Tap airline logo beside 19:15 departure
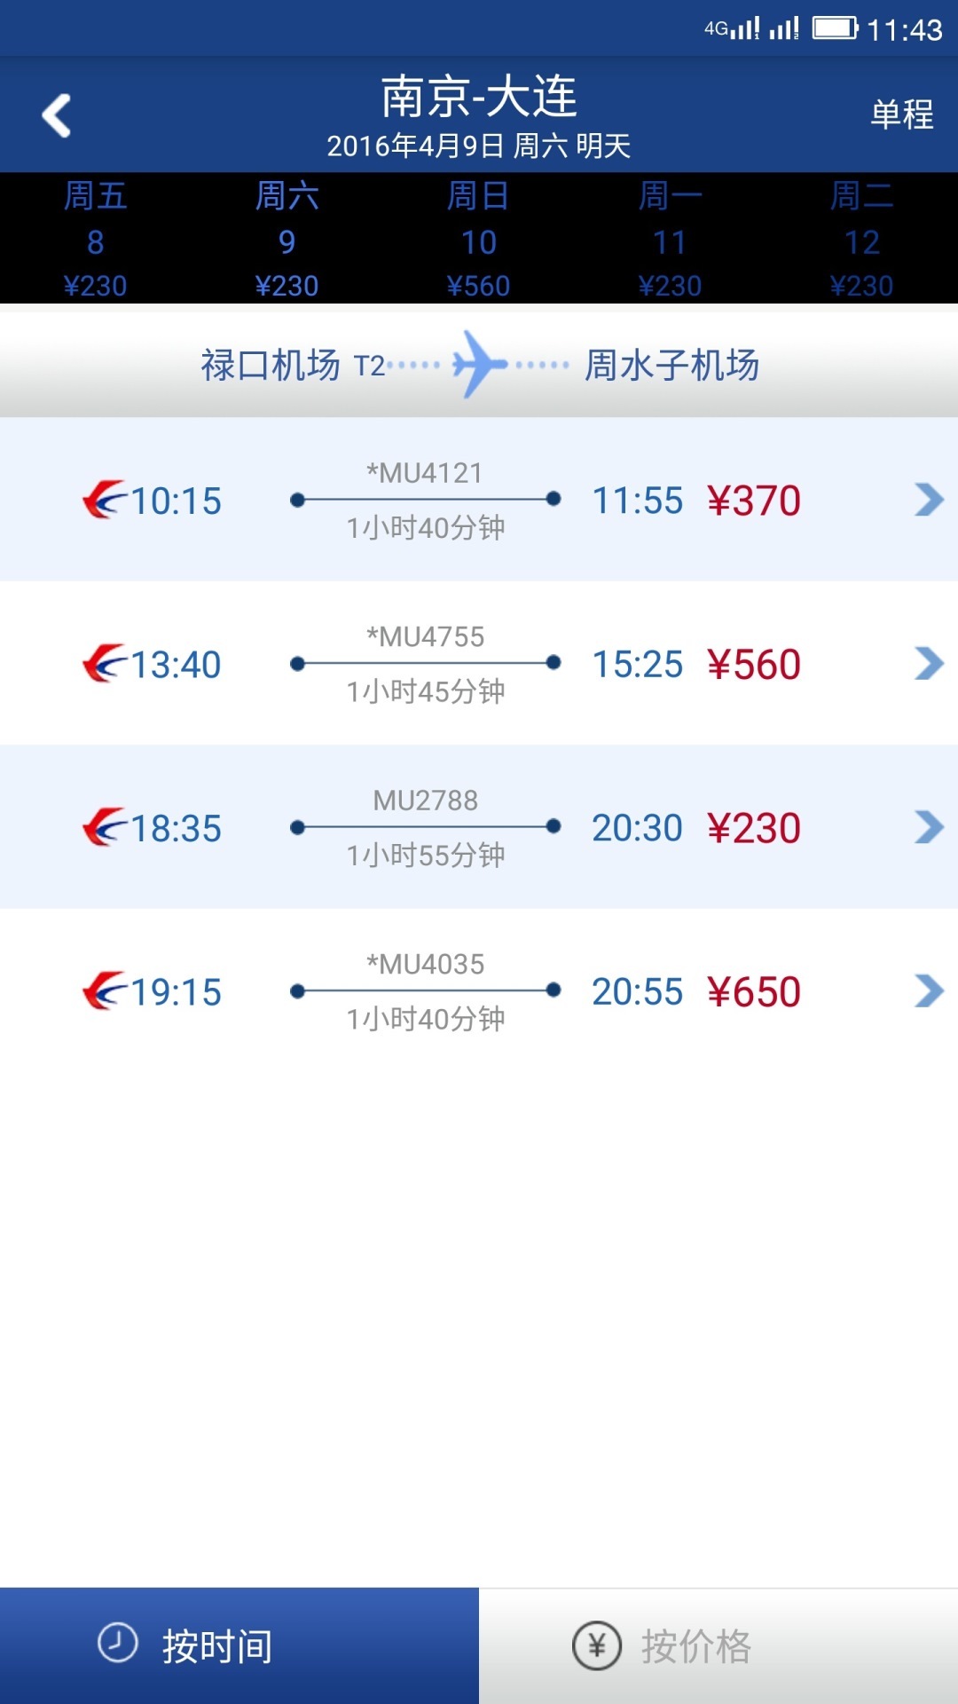 tap(105, 990)
